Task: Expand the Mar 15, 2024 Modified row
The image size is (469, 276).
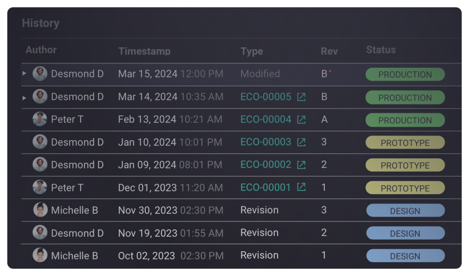Action: (24, 73)
